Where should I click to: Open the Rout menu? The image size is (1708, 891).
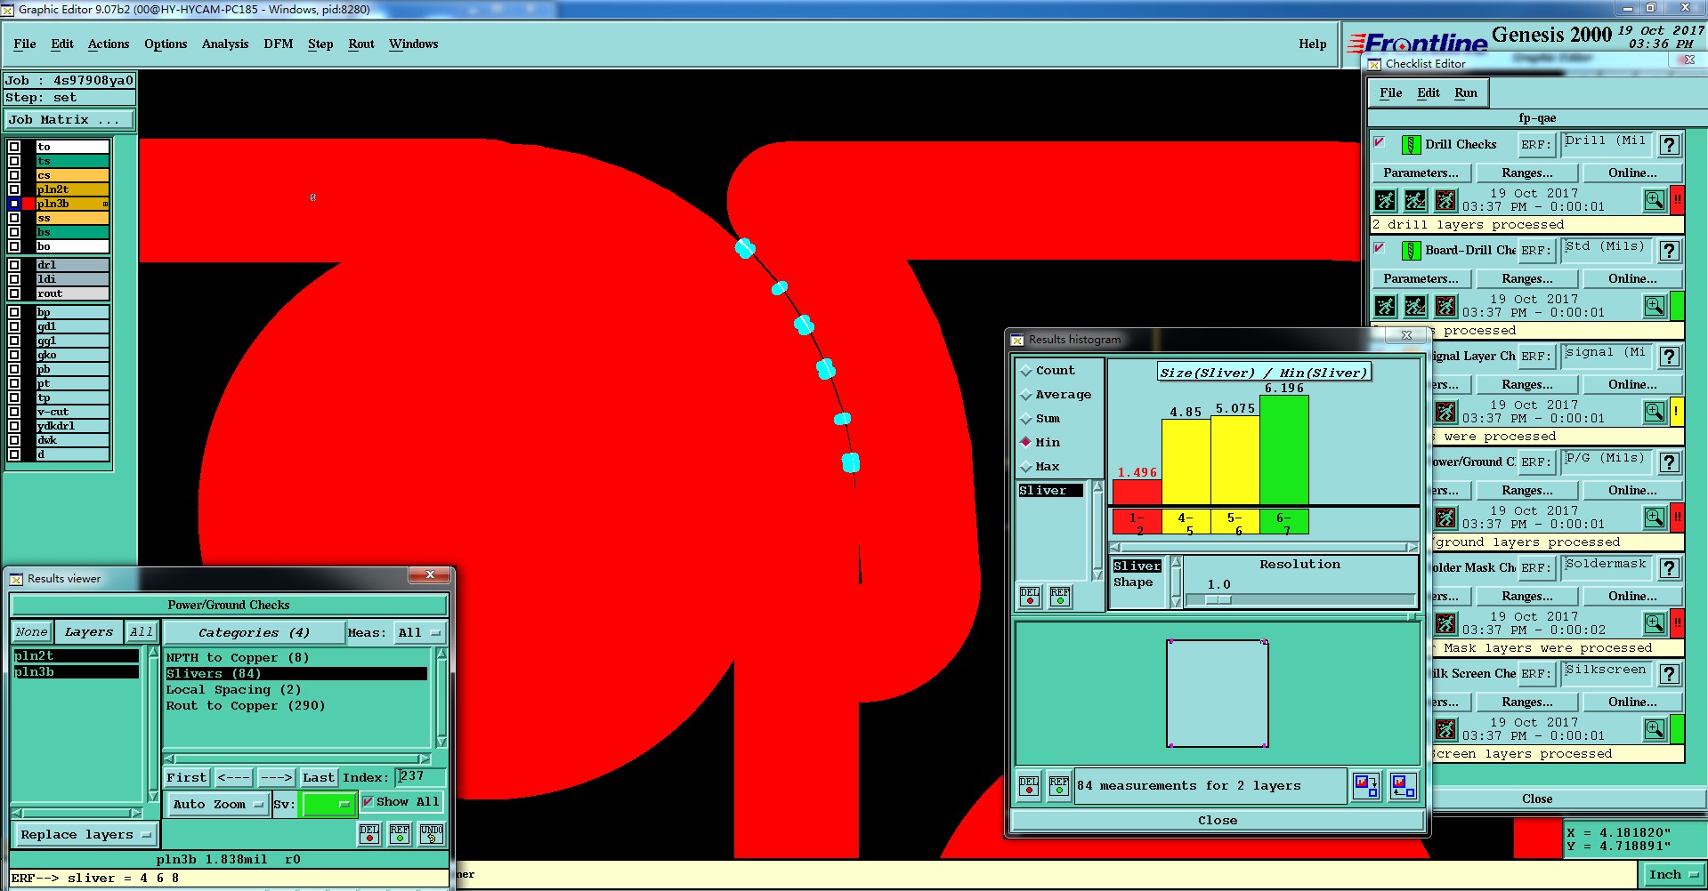(x=361, y=44)
